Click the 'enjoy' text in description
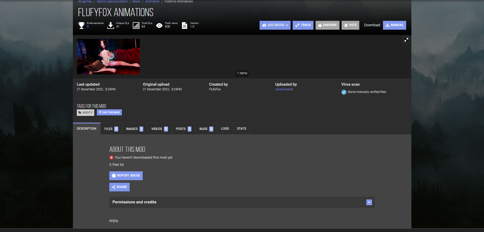Screen dimensions: 484x232 pyautogui.click(x=114, y=221)
